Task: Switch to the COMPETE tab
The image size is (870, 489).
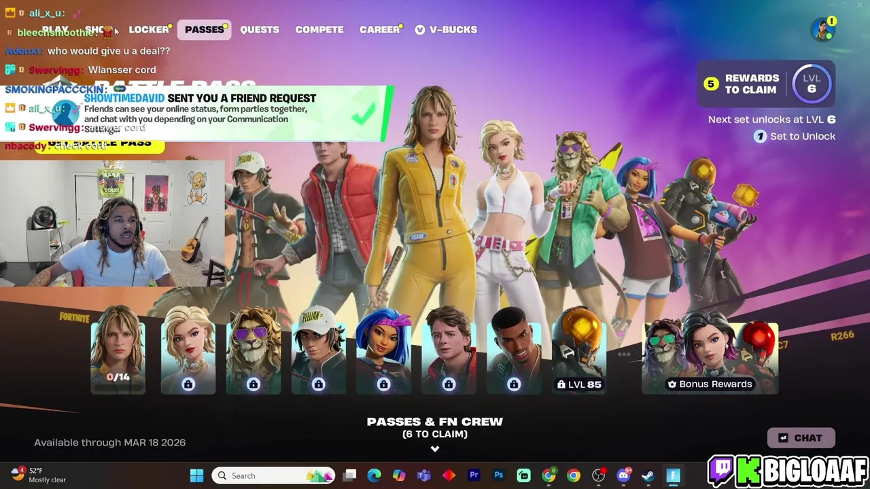Action: click(x=319, y=30)
